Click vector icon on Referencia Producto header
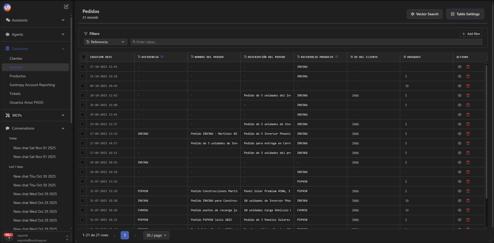The width and height of the screenshot is (494, 243). [x=336, y=57]
